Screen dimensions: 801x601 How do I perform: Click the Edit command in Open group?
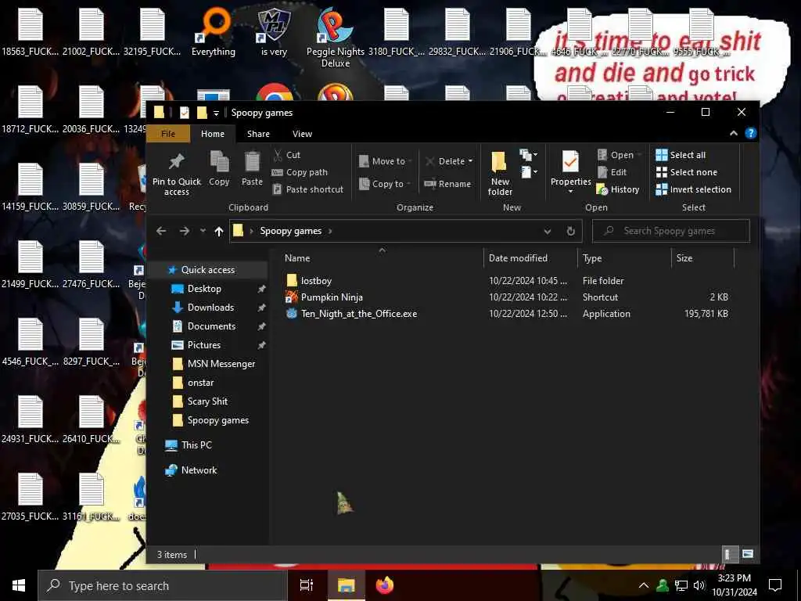click(x=612, y=172)
